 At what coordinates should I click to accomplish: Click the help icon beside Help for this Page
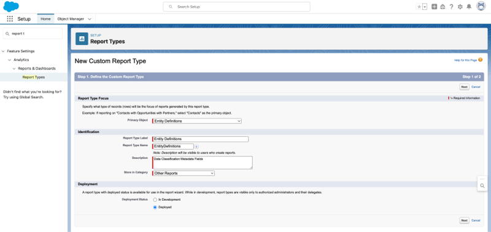tap(480, 60)
